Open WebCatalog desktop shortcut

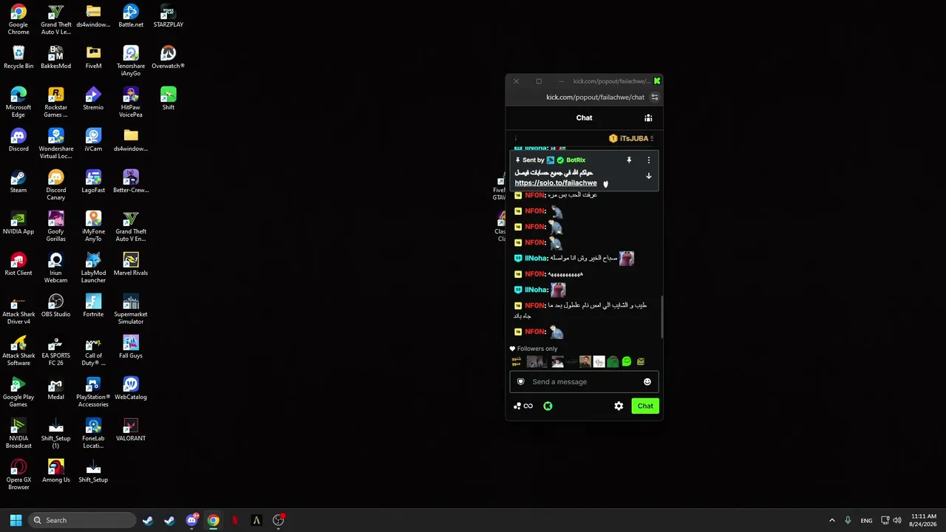[x=131, y=389]
